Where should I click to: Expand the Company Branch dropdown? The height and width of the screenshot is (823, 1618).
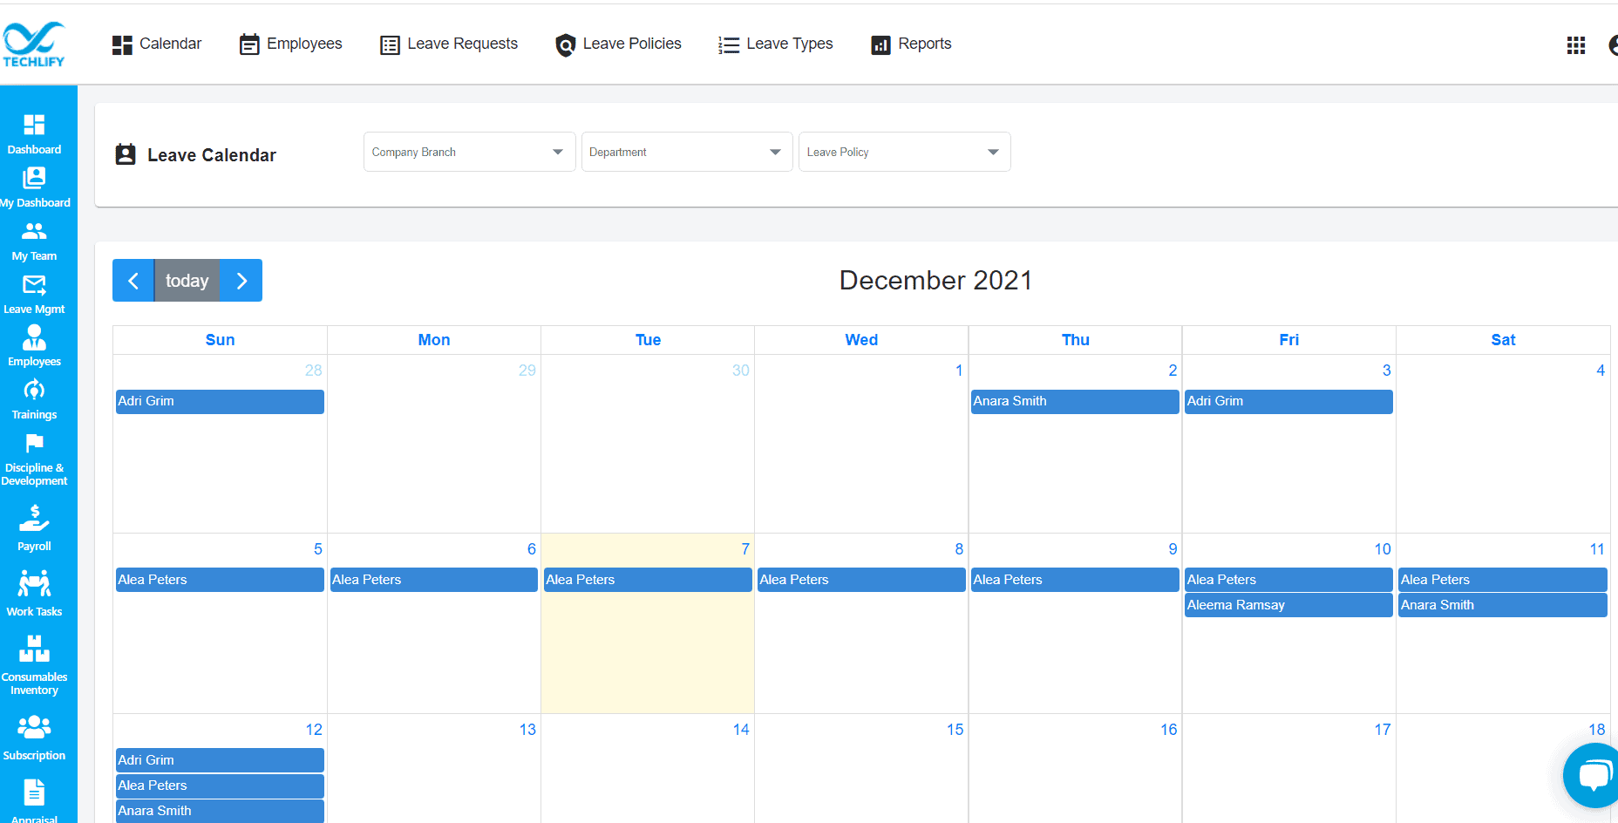(469, 152)
